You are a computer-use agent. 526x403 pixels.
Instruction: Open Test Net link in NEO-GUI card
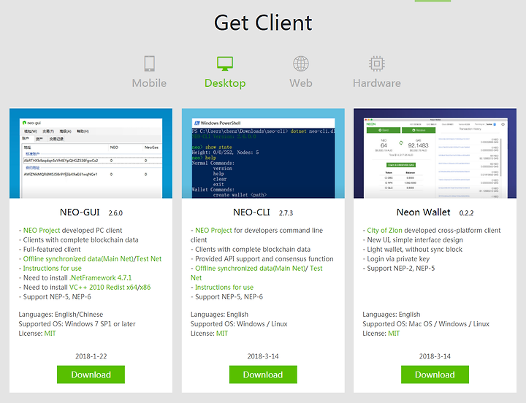148,259
